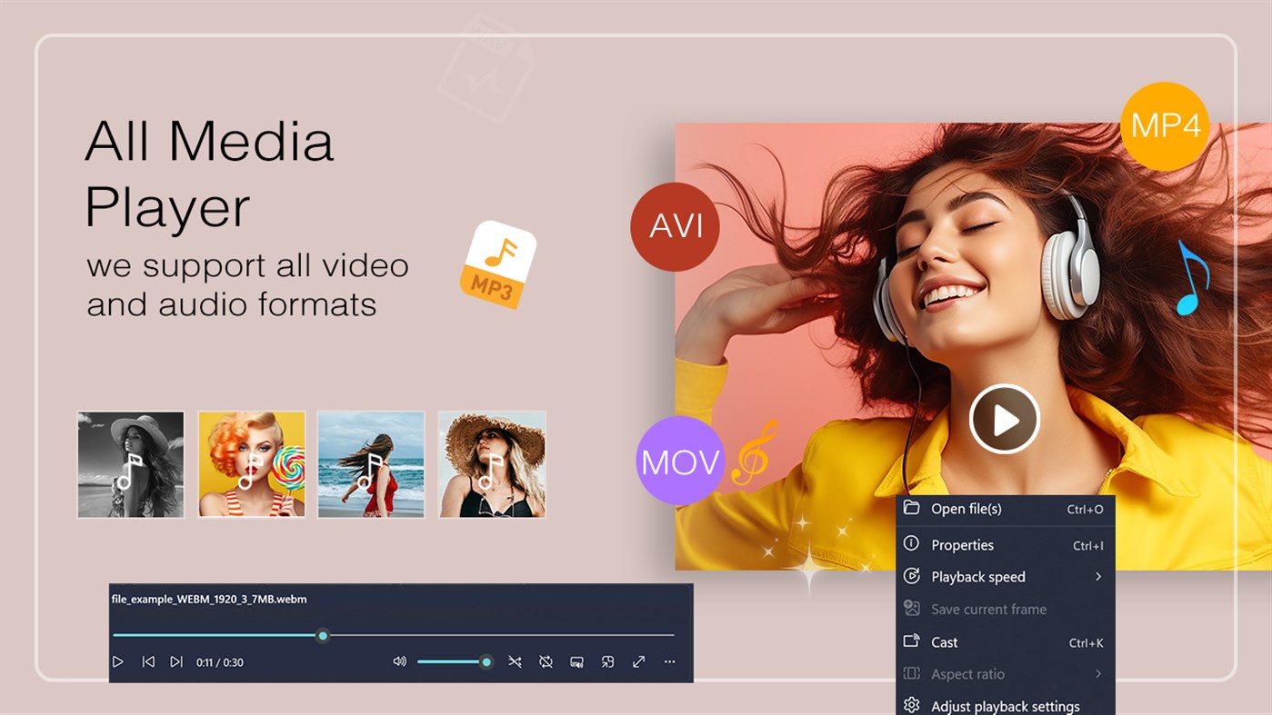The height and width of the screenshot is (715, 1272).
Task: Expand the Aspect ratio submenu
Action: 967,673
